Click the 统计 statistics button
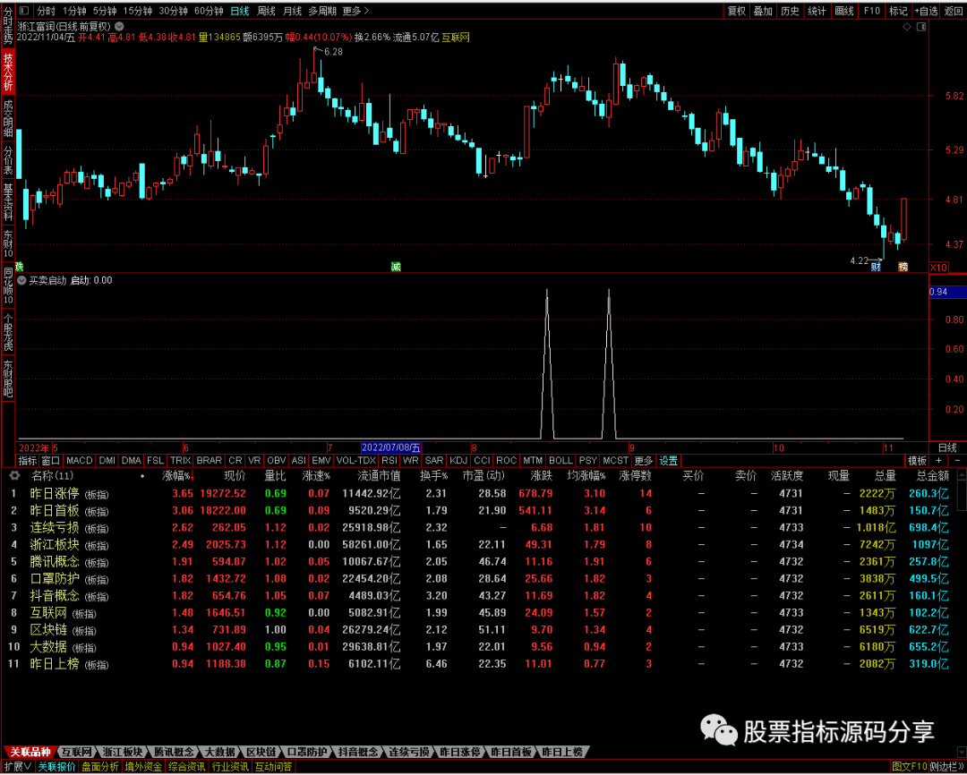Screen dimensions: 967x775 (x=817, y=11)
